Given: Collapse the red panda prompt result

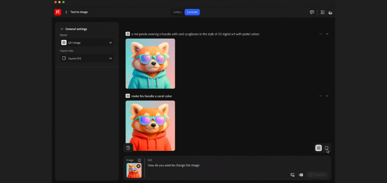Looking at the screenshot, I should coord(327,34).
